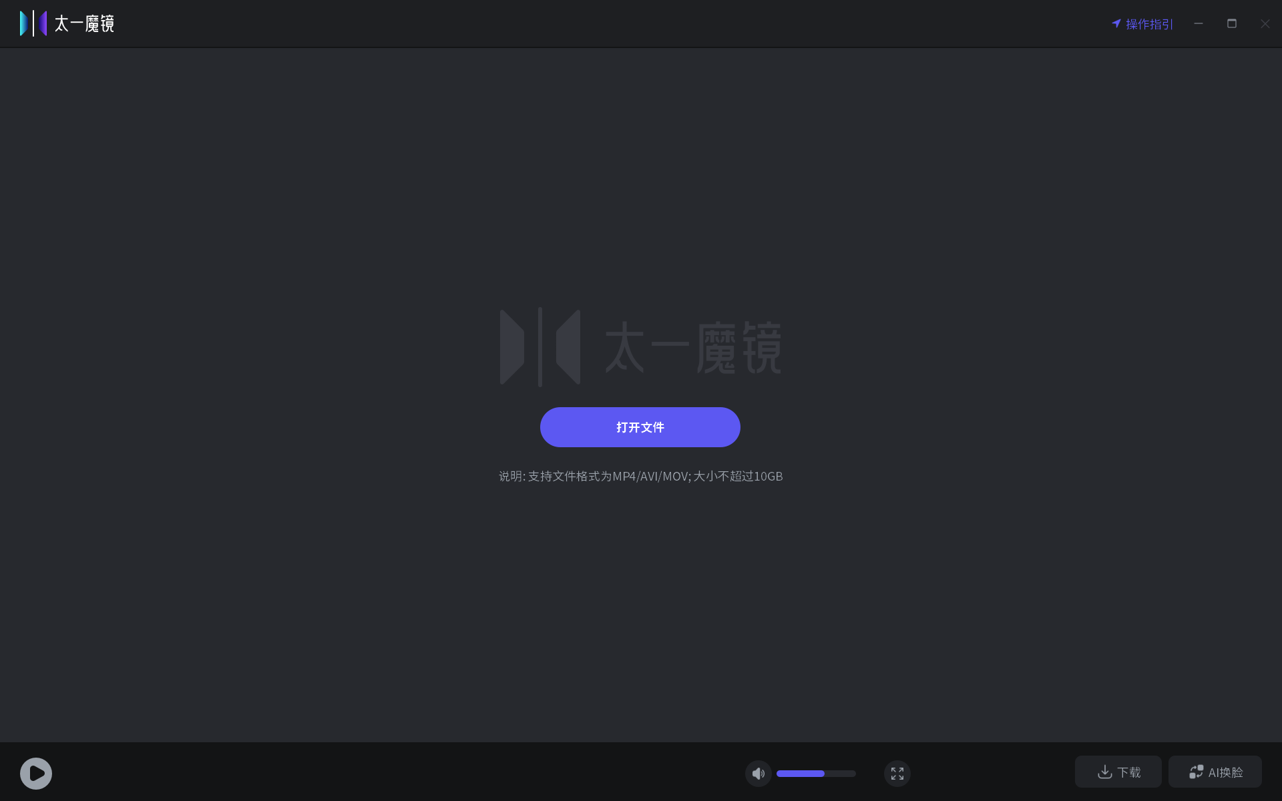1282x801 pixels.
Task: Close the 太一魔镜 window
Action: (1265, 23)
